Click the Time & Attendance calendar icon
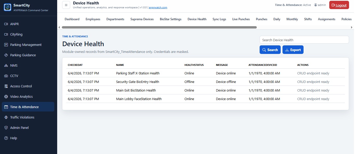 point(6,107)
